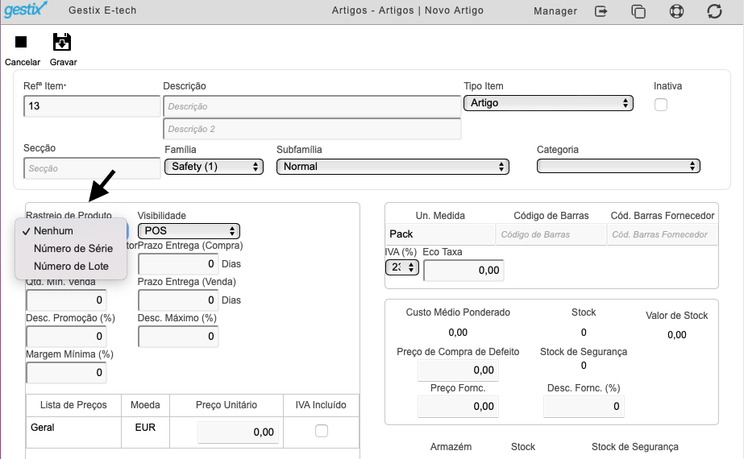Click the Desc. Máximo (%) field
Image resolution: width=744 pixels, height=459 pixels.
point(178,336)
